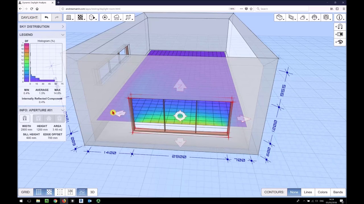The width and height of the screenshot is (364, 204).
Task: Click the down arrow handle below window
Action: [180, 142]
